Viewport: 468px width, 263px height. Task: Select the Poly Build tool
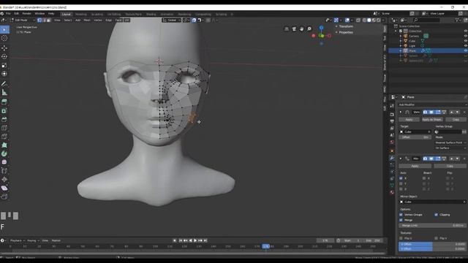[x=4, y=145]
